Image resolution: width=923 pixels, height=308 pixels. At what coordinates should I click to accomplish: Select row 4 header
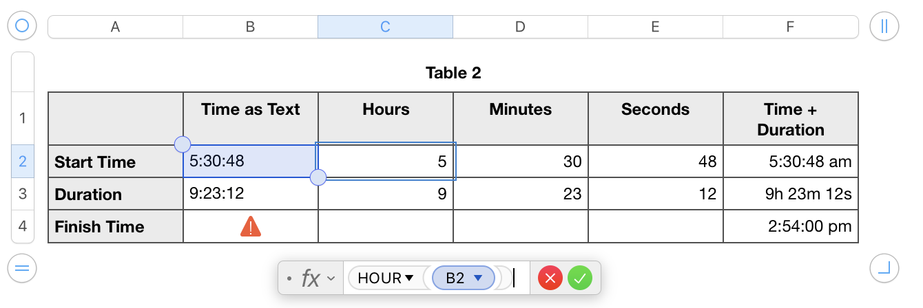[23, 227]
